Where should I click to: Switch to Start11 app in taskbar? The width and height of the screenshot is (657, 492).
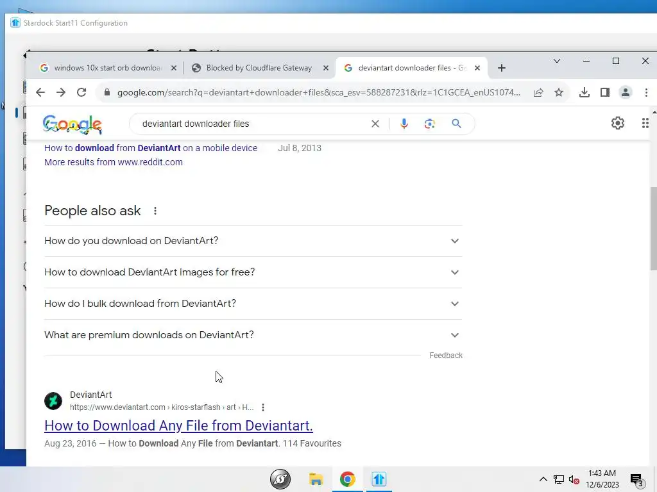[379, 479]
